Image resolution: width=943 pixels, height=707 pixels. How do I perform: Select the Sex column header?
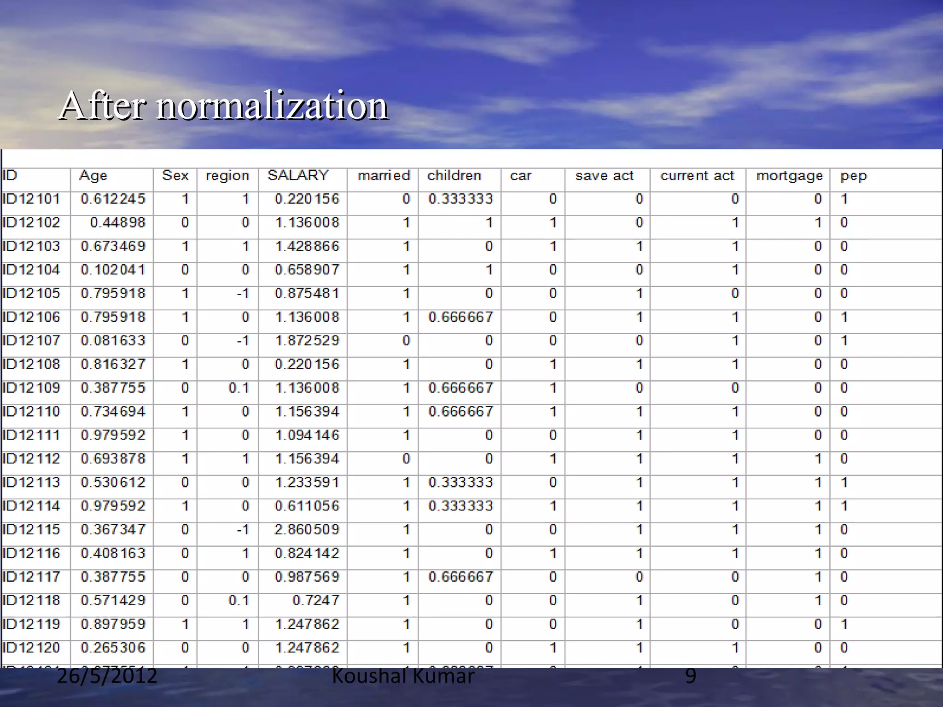[175, 175]
